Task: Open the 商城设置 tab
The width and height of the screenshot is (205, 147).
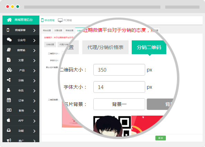Action: [x=69, y=30]
